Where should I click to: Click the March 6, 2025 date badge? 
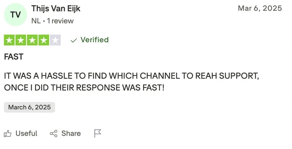[30, 107]
